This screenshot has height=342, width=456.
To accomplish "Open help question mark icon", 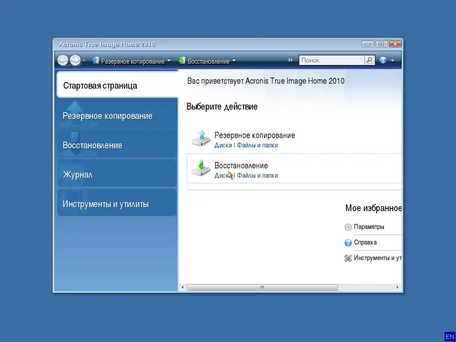I will tap(383, 60).
